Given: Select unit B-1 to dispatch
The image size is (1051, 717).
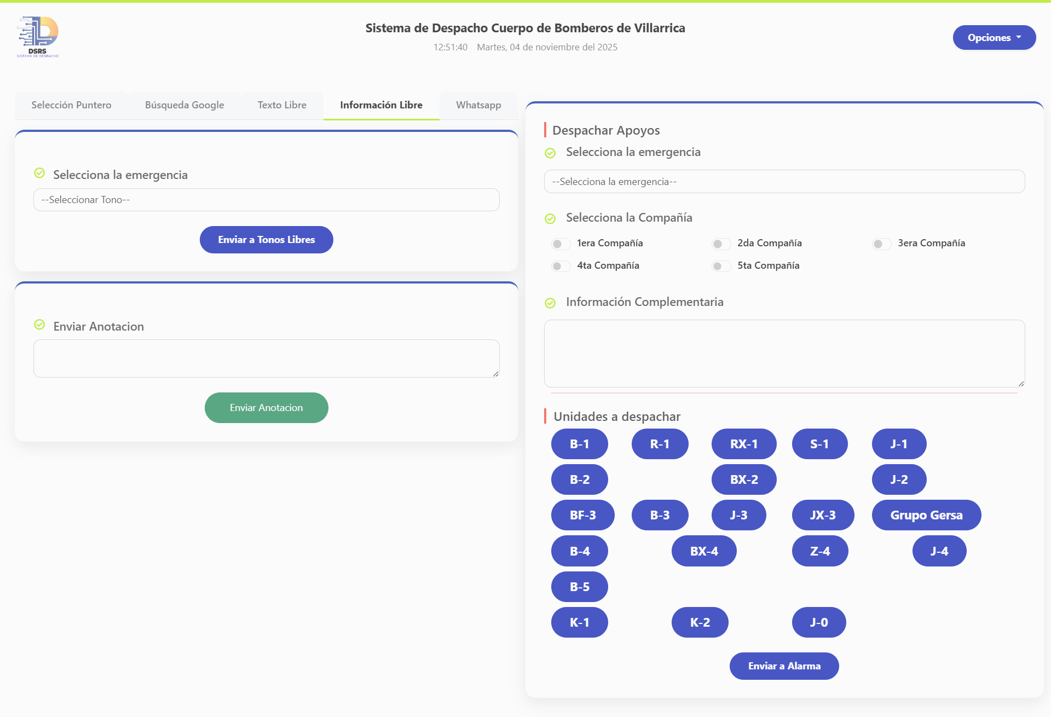Looking at the screenshot, I should click(x=579, y=444).
